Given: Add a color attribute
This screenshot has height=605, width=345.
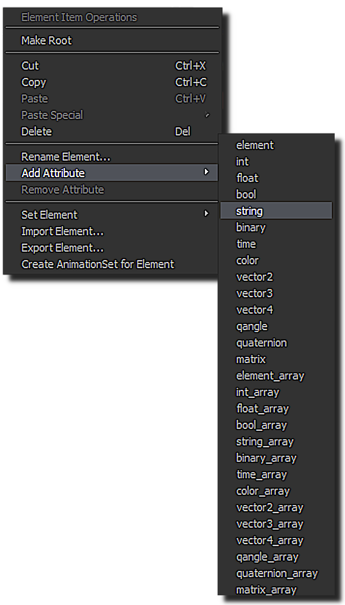Looking at the screenshot, I should [248, 261].
